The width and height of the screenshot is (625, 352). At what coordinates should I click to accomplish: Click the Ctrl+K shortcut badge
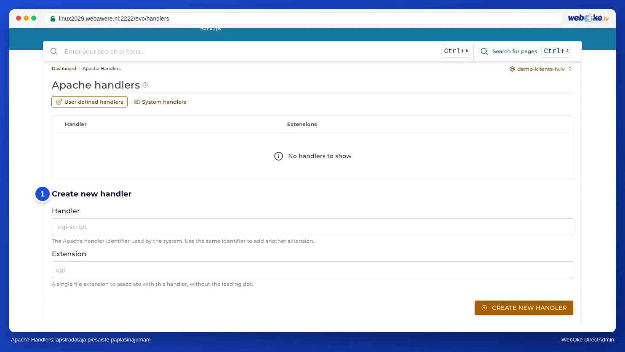(x=456, y=51)
